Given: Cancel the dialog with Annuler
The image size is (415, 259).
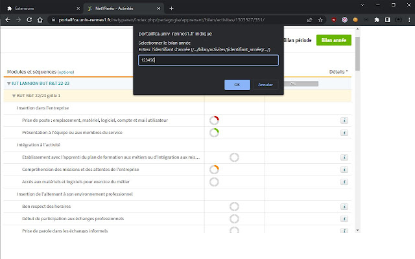Looking at the screenshot, I should point(265,85).
